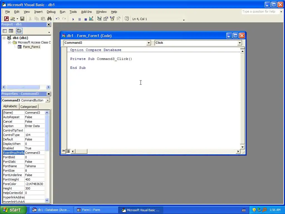Image resolution: width=285 pixels, height=214 pixels.
Task: Click in the question for help box
Action: 261,12
